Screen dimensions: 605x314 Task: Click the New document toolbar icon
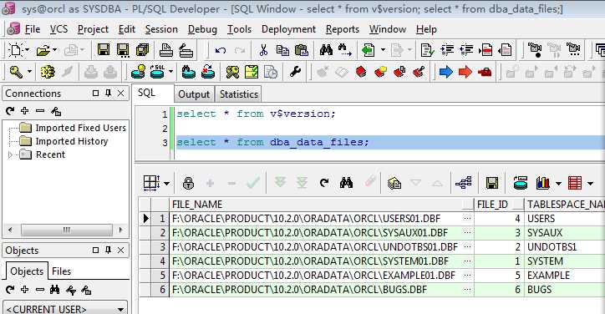pyautogui.click(x=15, y=50)
